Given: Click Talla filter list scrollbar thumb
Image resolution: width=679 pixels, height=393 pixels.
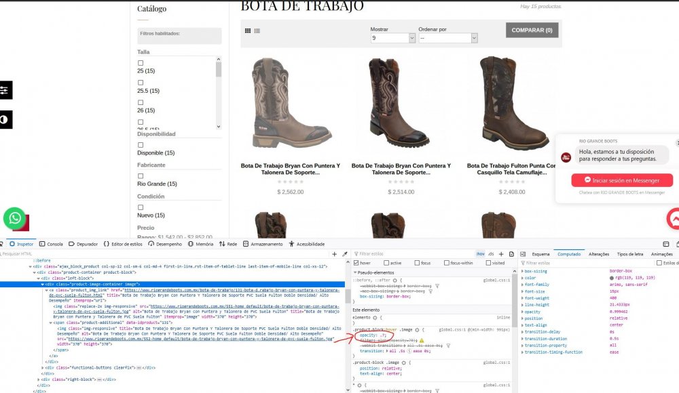Looking at the screenshot, I should [x=218, y=69].
